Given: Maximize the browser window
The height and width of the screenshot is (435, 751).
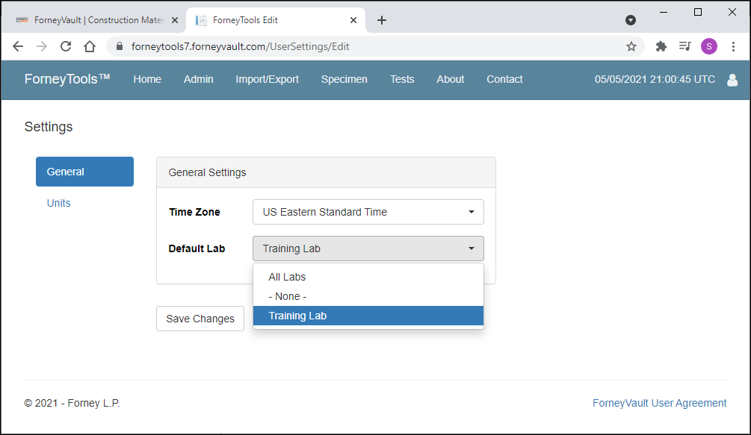Looking at the screenshot, I should tap(698, 13).
